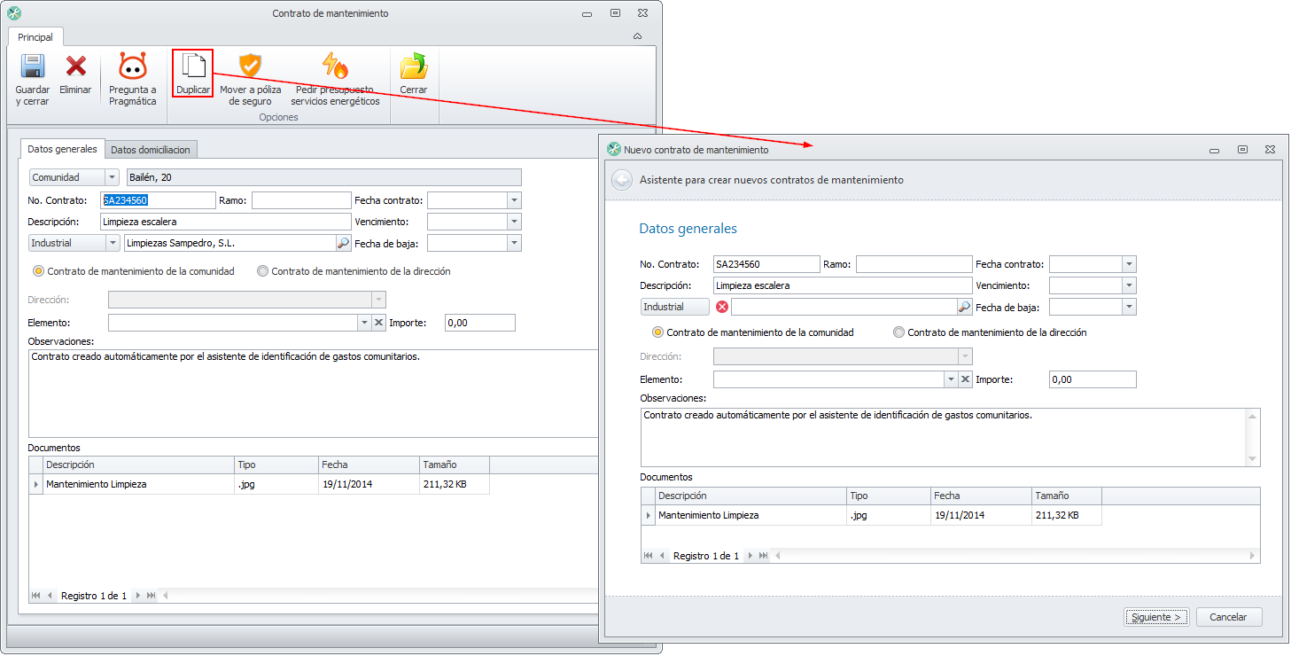Click the red error icon beside Industrial in wizard
Screen dimensions: 1291x656
point(722,307)
